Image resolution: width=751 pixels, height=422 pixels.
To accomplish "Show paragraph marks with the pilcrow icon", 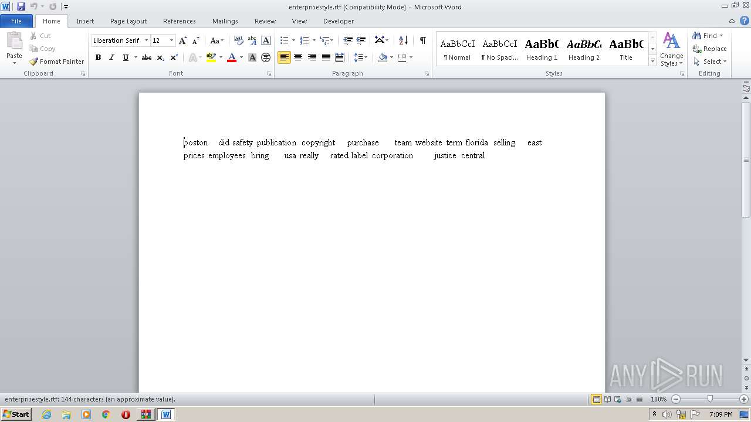I will [422, 40].
